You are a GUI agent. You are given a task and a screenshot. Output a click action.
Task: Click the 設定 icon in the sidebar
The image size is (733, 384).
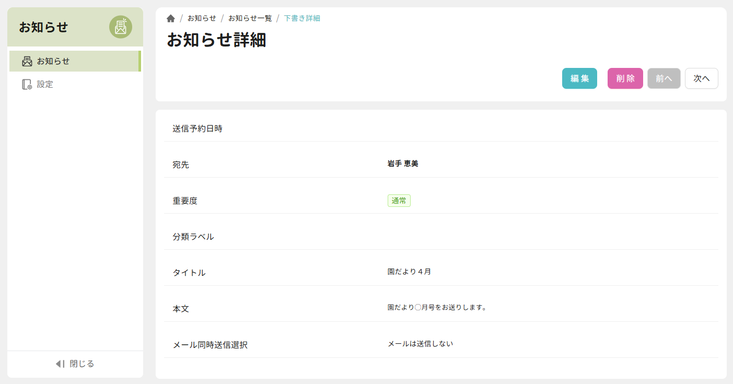[x=27, y=84]
